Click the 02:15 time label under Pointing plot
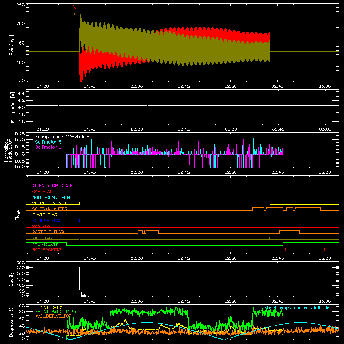344x344 pixels. (x=184, y=86)
